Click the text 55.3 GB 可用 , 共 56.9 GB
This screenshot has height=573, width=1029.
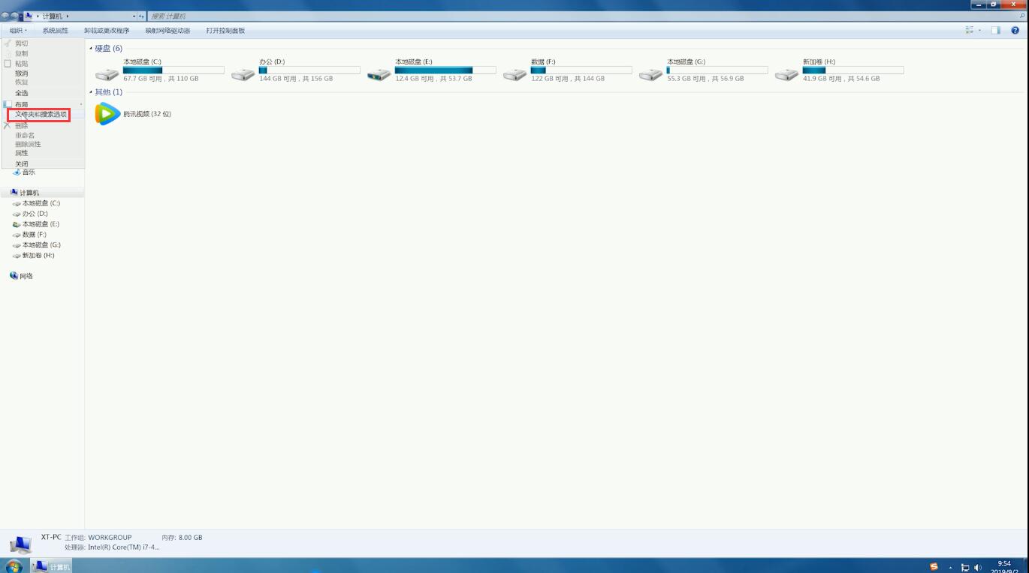click(705, 79)
